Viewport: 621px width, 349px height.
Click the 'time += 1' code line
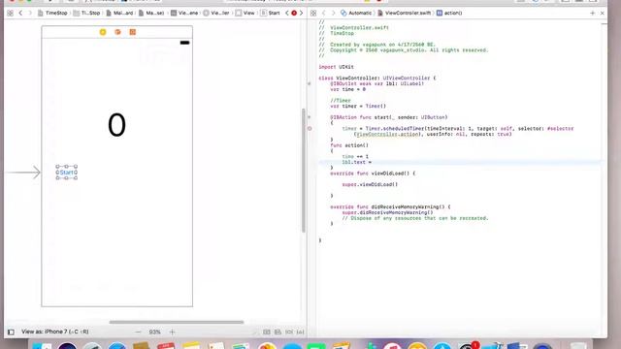(x=355, y=157)
